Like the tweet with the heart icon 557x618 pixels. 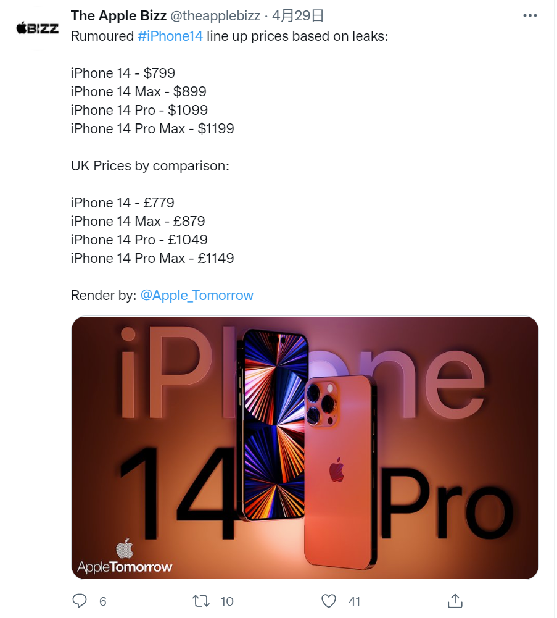click(329, 601)
